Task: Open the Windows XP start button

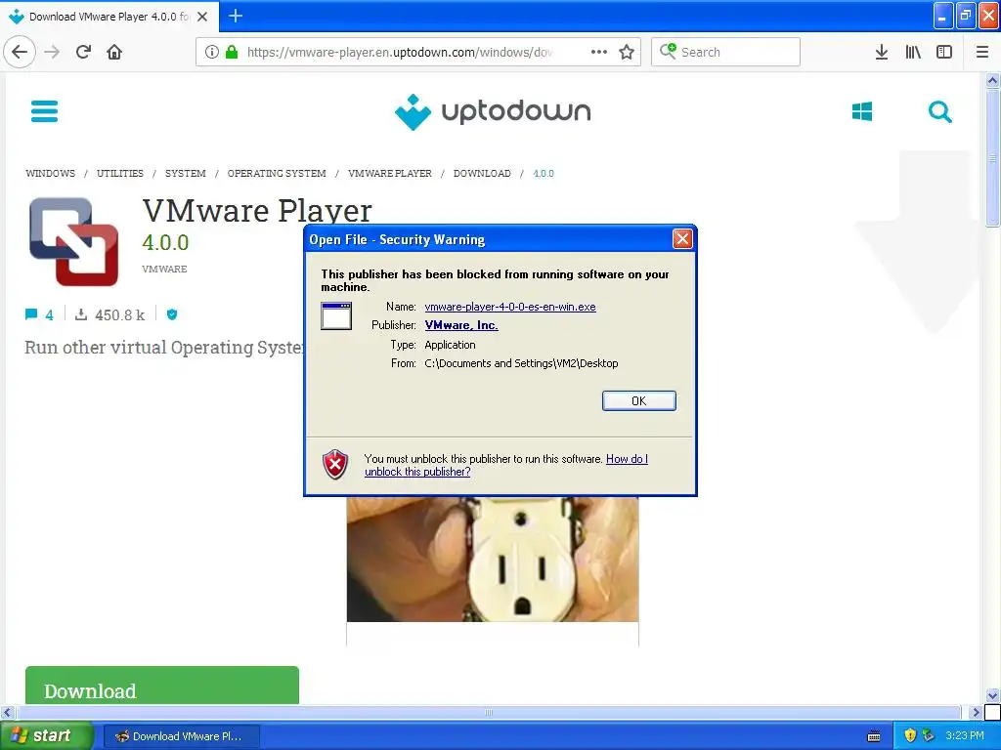Action: coord(46,736)
